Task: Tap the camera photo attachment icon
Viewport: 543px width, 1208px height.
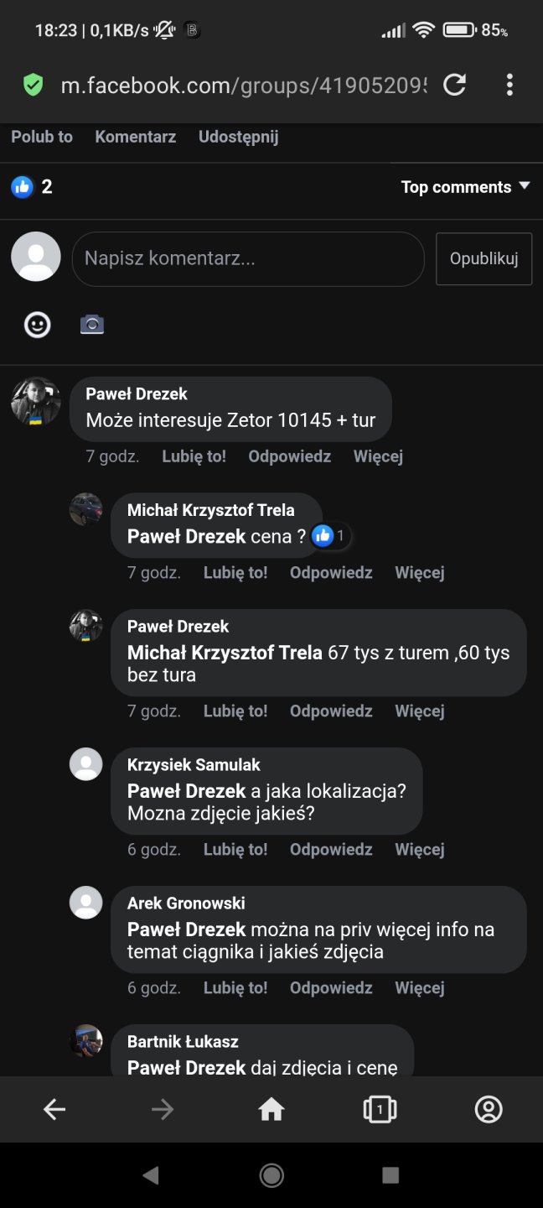Action: point(92,325)
